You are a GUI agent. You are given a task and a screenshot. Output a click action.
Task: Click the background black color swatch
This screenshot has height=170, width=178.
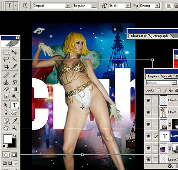pos(13,144)
